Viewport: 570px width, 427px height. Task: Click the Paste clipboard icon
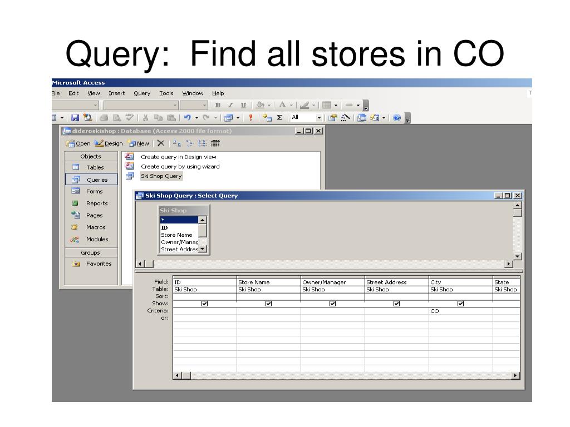pyautogui.click(x=171, y=118)
